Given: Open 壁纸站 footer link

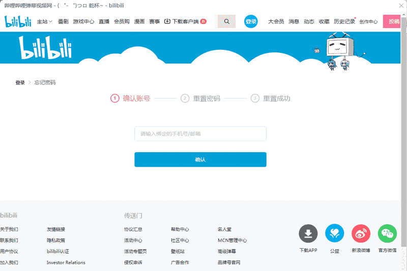Looking at the screenshot, I should [178, 251].
